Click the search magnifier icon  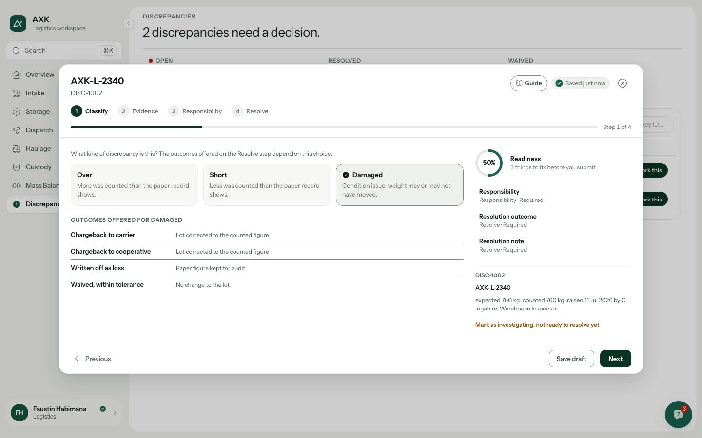tap(16, 51)
